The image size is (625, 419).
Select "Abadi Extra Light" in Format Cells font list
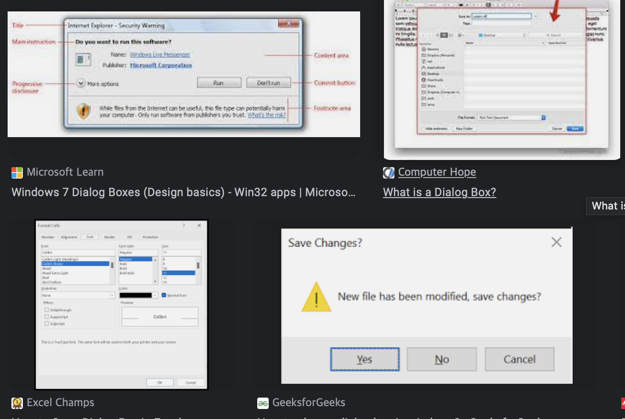click(55, 273)
